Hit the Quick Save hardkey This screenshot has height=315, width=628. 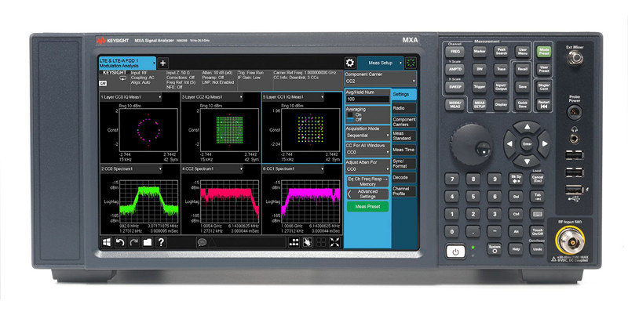522,104
